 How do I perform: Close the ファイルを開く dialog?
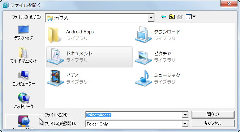click(x=229, y=4)
